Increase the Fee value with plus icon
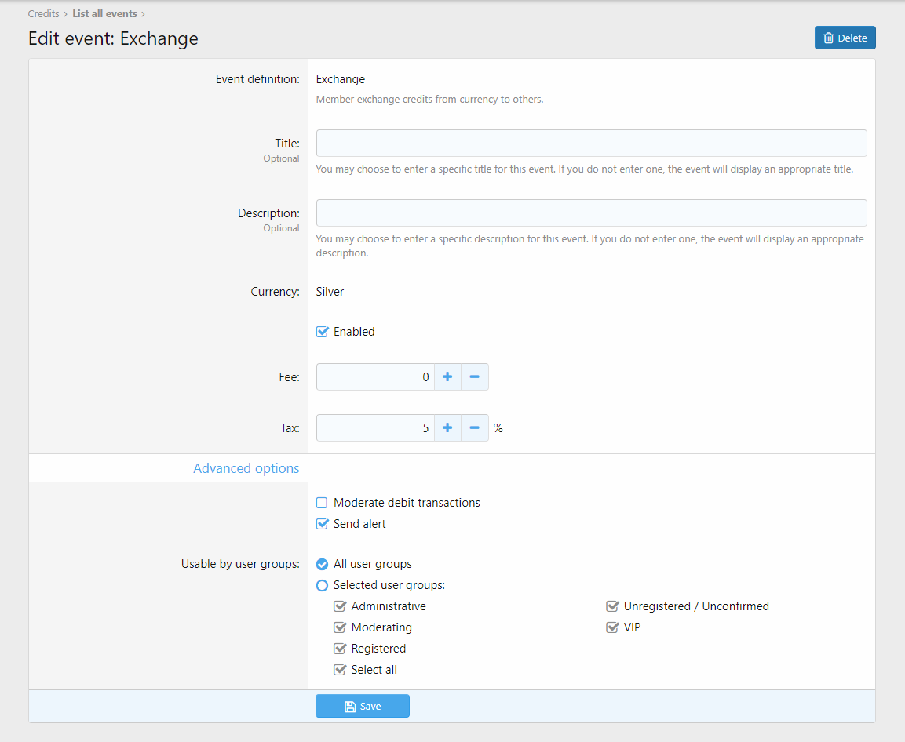This screenshot has height=742, width=905. pyautogui.click(x=447, y=377)
